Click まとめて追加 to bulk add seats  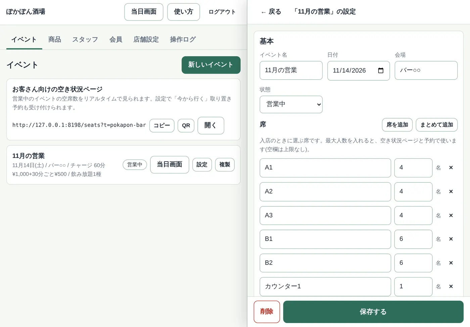[x=437, y=125]
